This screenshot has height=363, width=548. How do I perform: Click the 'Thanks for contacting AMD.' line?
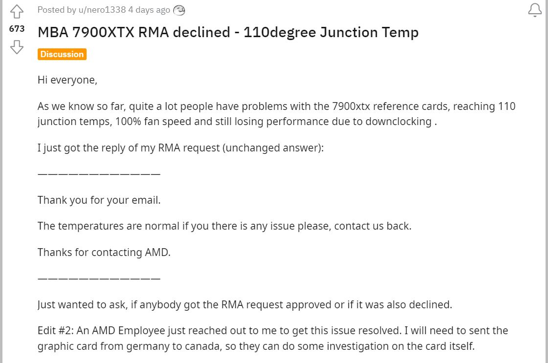[x=104, y=252]
